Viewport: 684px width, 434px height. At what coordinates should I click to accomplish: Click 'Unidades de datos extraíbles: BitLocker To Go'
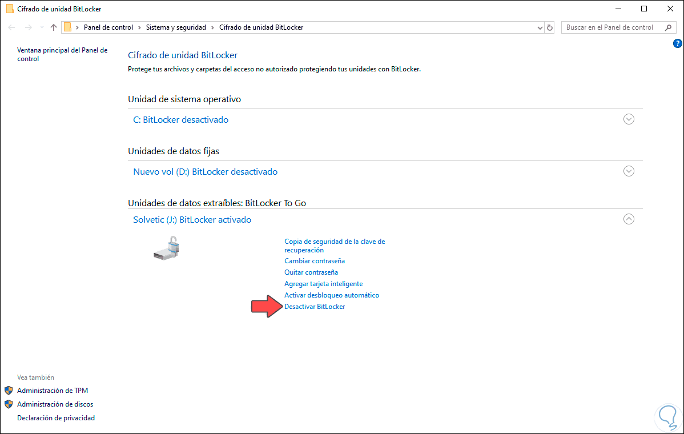217,203
